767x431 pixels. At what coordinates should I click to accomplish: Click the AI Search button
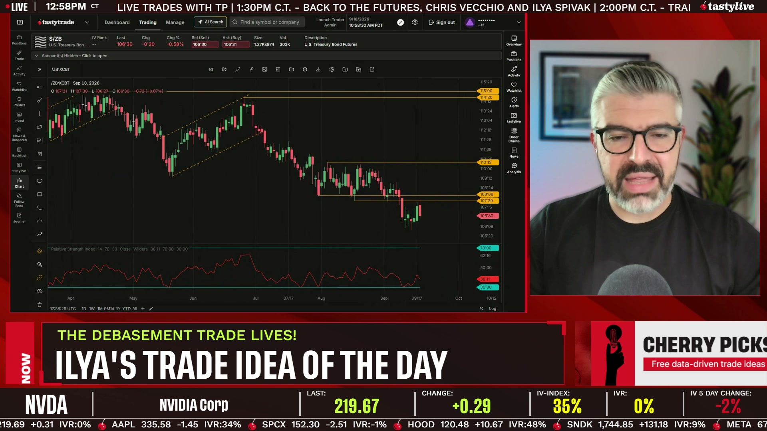tap(211, 22)
